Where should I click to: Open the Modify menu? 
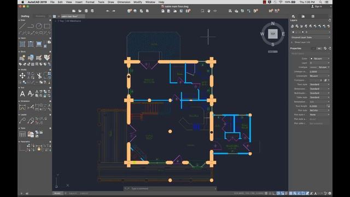138,2
